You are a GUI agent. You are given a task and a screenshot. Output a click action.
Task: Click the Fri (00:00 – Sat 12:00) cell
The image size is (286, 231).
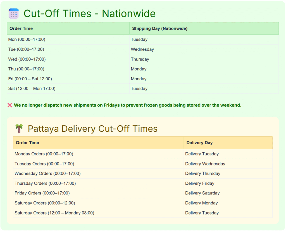click(x=30, y=79)
